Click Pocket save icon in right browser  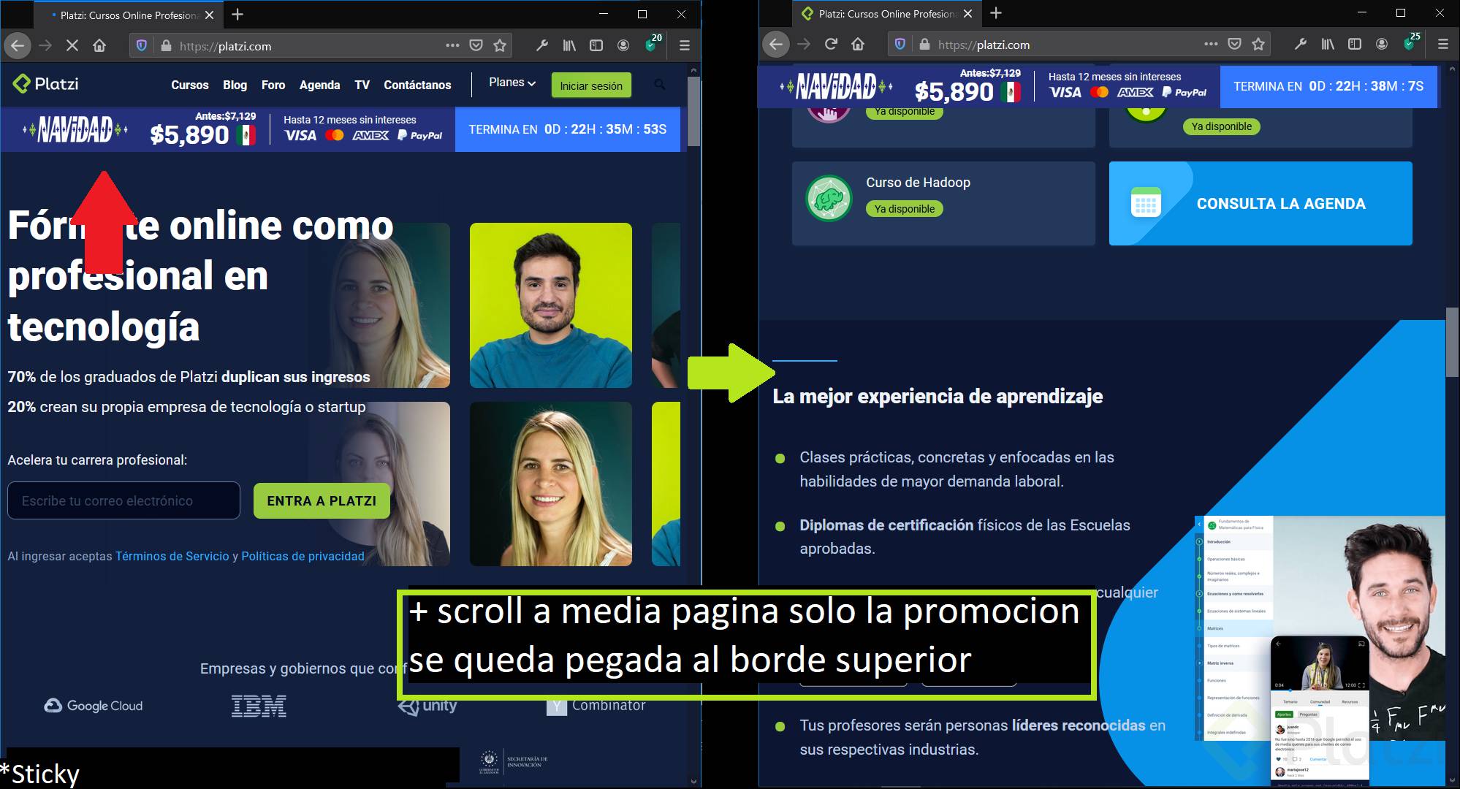[x=1234, y=44]
